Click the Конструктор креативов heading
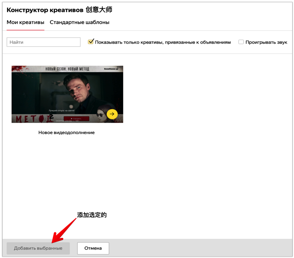 pos(45,10)
